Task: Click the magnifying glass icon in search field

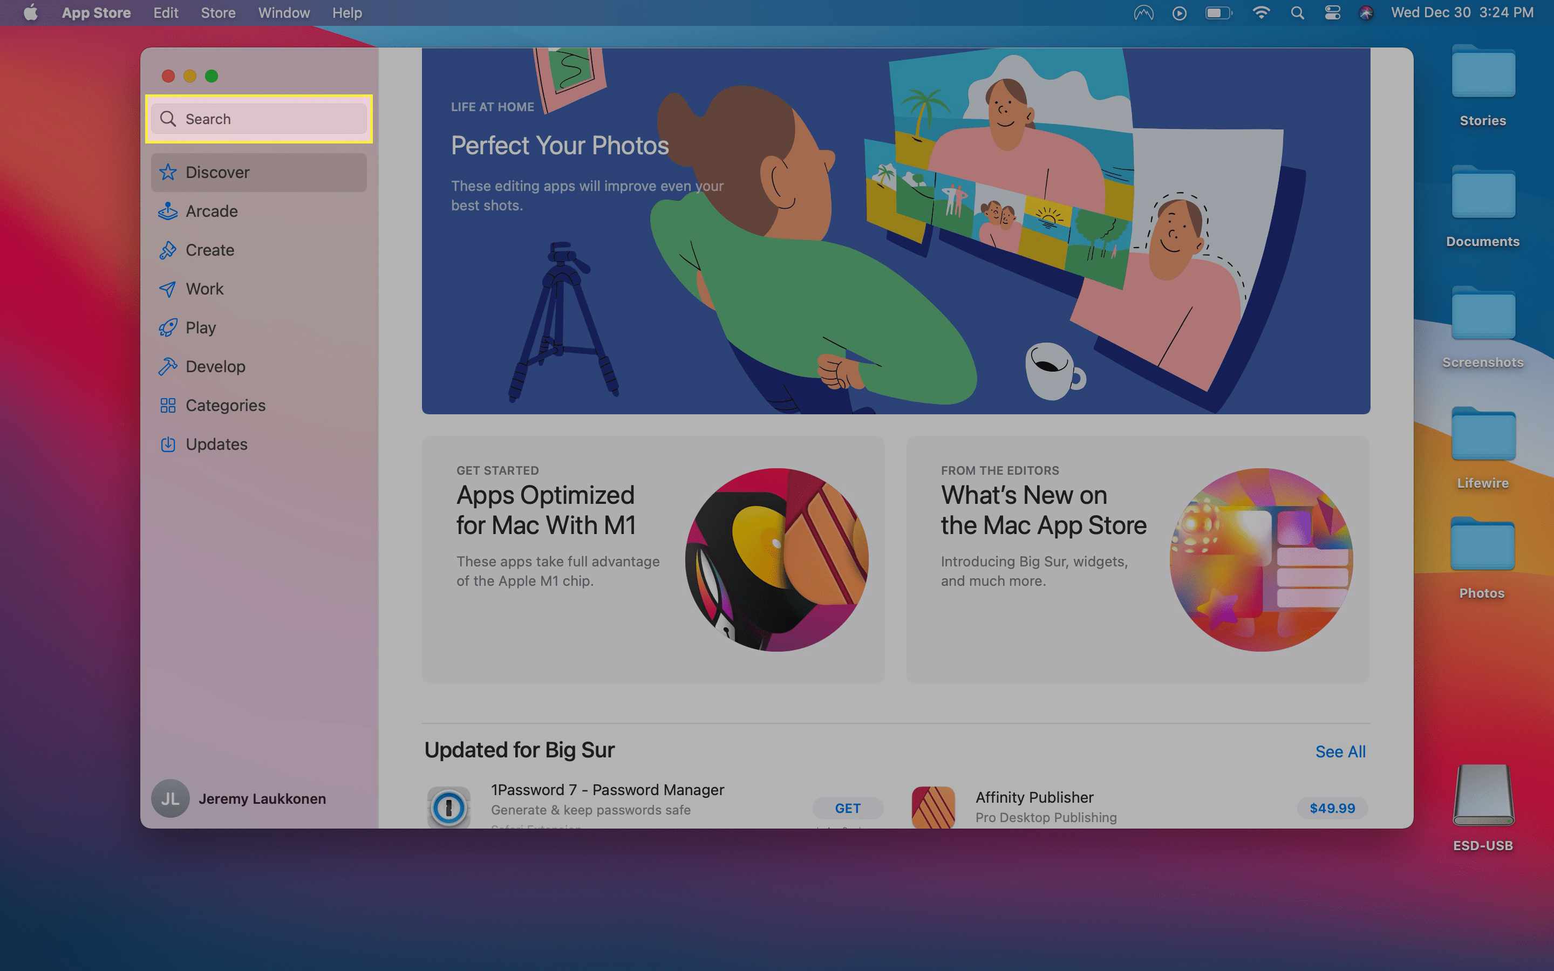Action: click(168, 119)
